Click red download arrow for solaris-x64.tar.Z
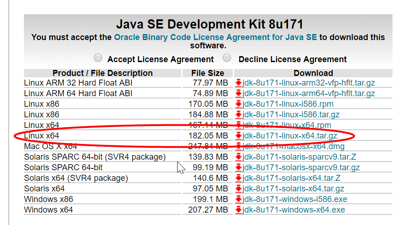 point(238,178)
